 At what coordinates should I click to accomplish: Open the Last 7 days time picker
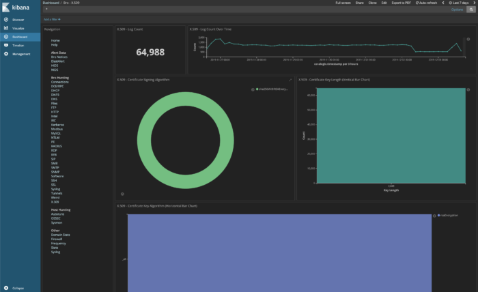459,3
